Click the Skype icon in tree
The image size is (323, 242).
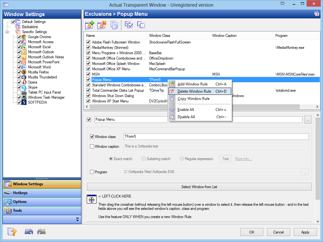(x=24, y=87)
